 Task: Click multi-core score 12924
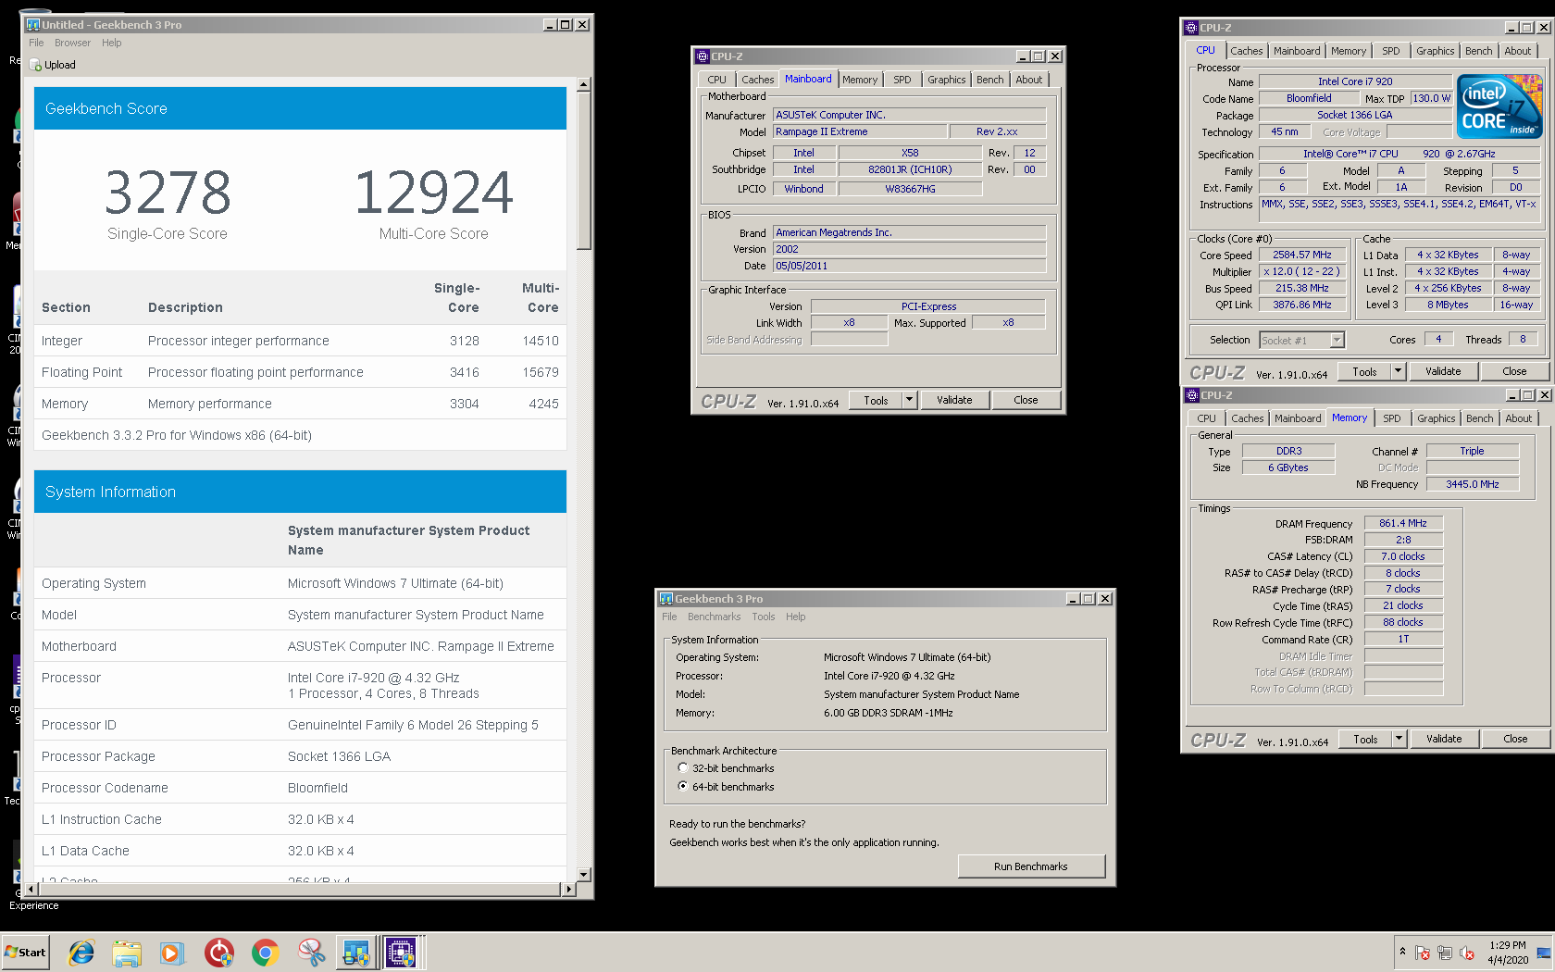click(433, 193)
